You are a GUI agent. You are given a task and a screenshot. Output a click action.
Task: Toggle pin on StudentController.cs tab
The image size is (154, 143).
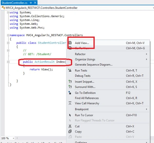pyautogui.click(x=31, y=3)
